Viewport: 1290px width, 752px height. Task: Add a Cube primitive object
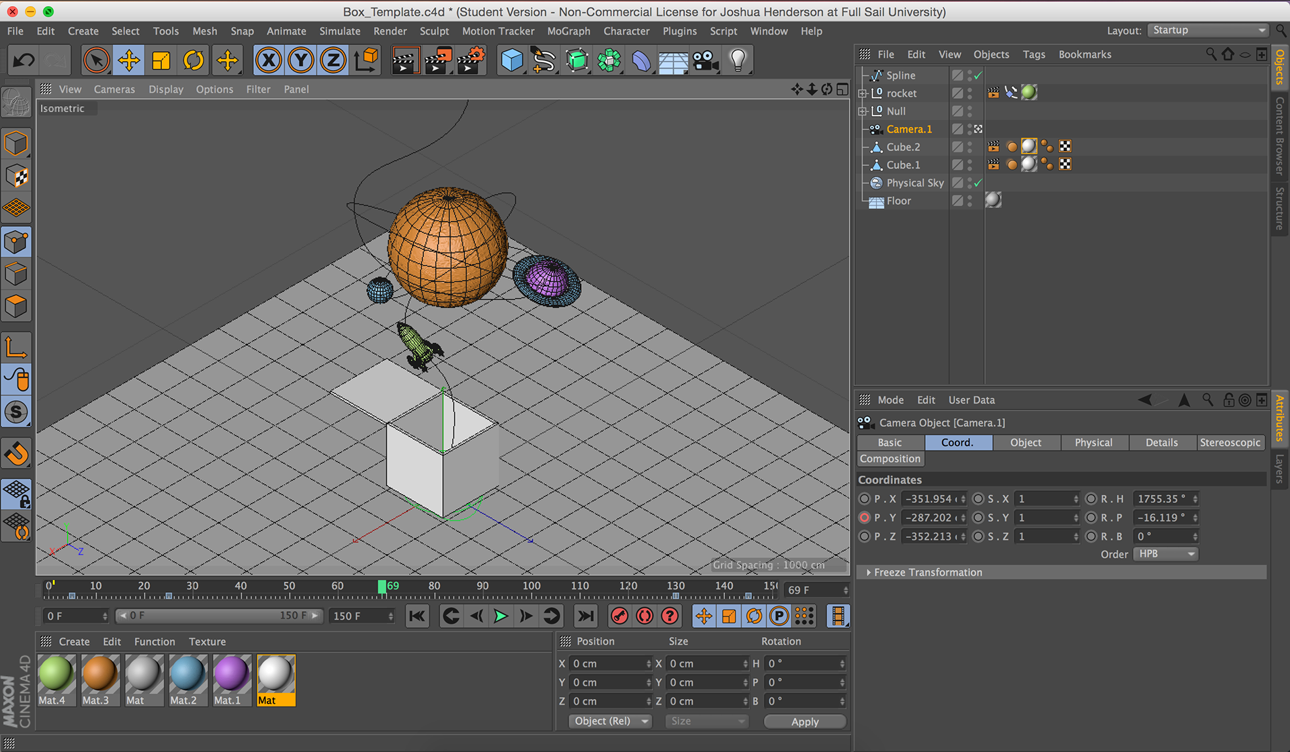(512, 60)
